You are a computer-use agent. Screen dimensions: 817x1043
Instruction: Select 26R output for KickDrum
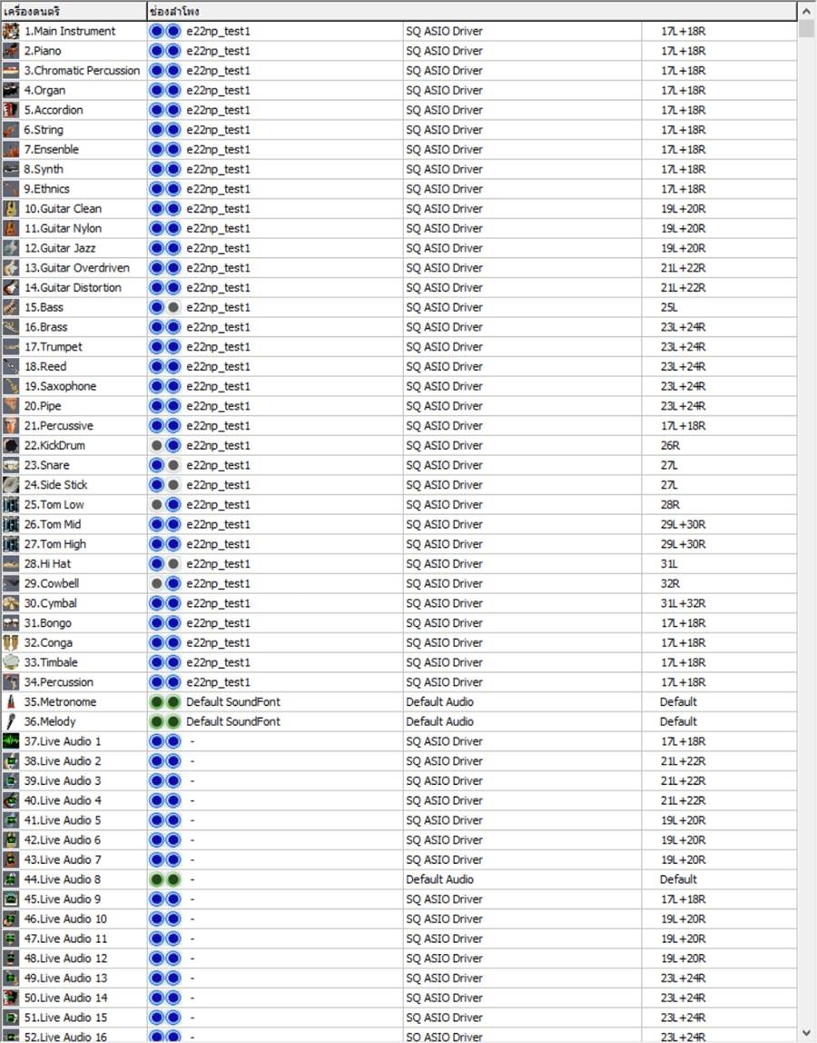pos(670,446)
